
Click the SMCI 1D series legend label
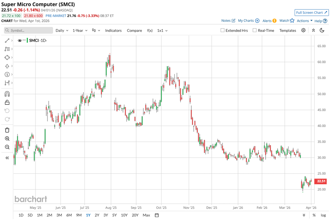coord(38,41)
